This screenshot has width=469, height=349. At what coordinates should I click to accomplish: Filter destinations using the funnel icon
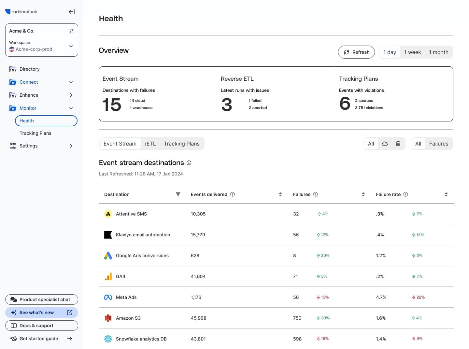pyautogui.click(x=178, y=194)
